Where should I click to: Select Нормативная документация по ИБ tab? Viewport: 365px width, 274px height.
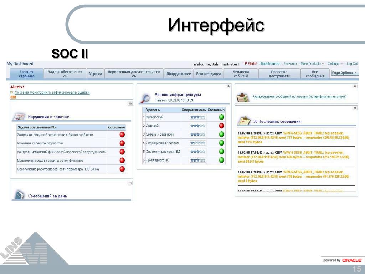(x=134, y=74)
